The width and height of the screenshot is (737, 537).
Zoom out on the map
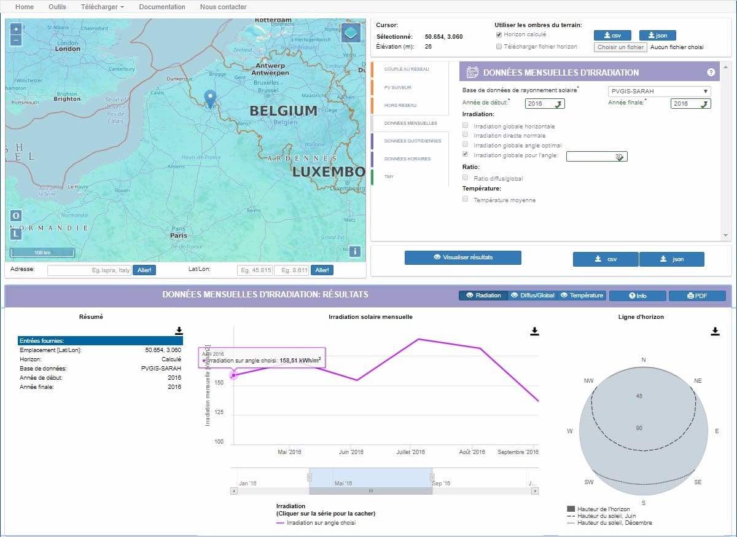point(16,40)
